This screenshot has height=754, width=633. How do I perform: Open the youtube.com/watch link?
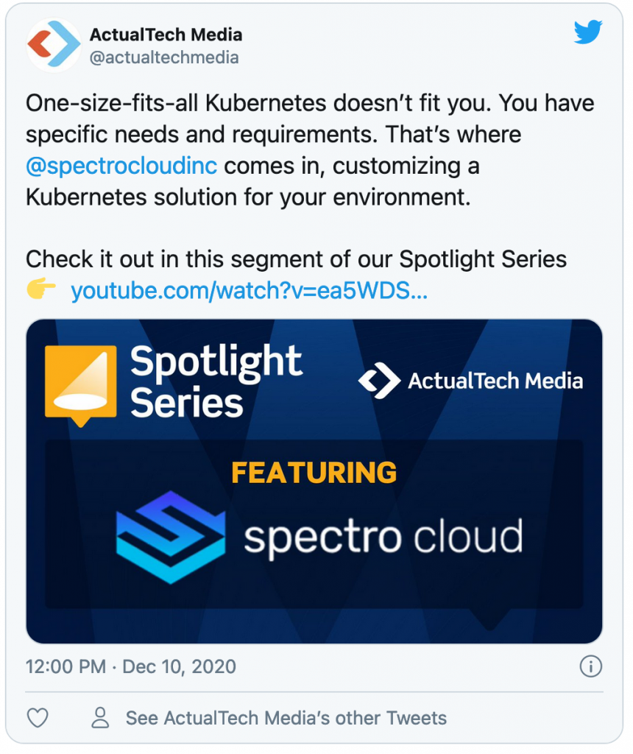pyautogui.click(x=249, y=291)
